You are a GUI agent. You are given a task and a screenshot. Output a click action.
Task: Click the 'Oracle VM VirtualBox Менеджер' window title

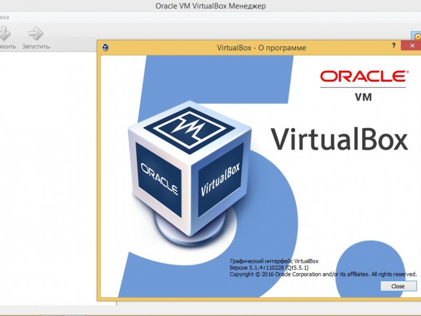[x=210, y=6]
